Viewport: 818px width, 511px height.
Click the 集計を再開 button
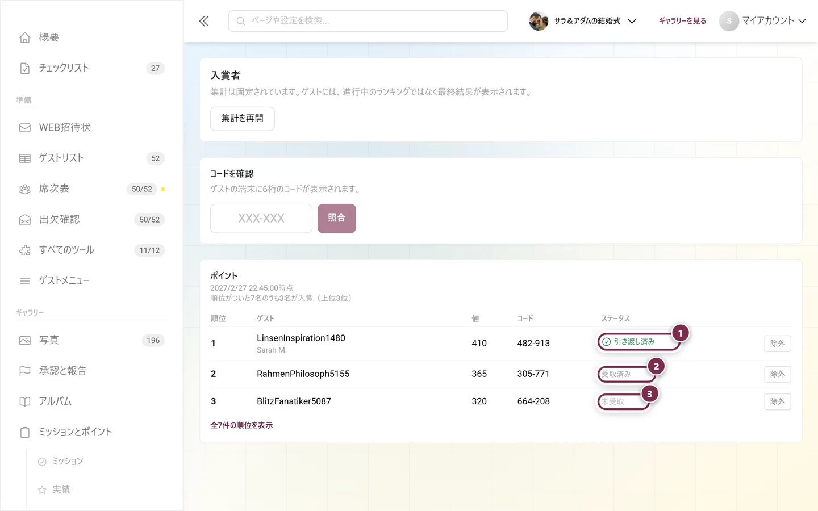tap(243, 119)
